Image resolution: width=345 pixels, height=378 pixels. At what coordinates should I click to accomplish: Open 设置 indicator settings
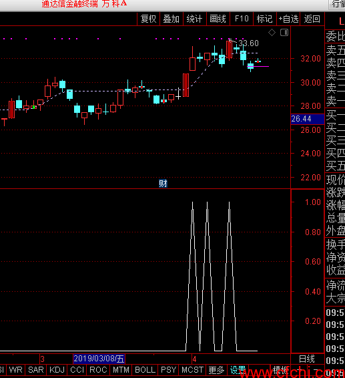pos(238,369)
